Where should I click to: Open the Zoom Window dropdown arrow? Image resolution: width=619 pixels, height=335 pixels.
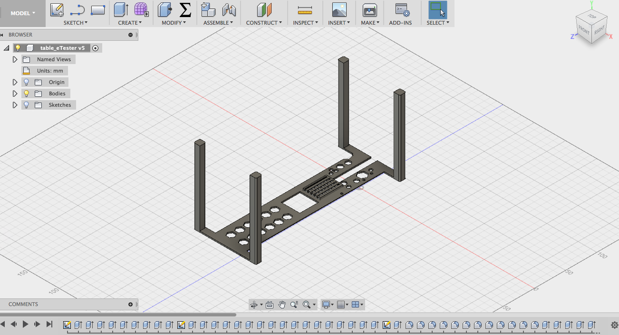coord(314,305)
